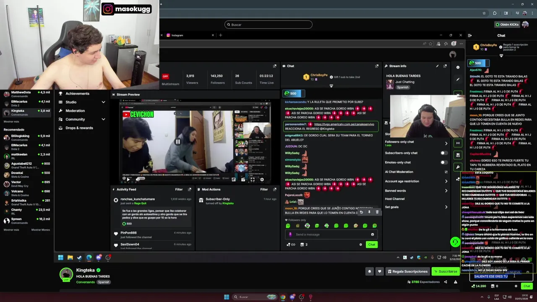Open AI Chat Moderation external link
The height and width of the screenshot is (302, 537).
pos(446,172)
